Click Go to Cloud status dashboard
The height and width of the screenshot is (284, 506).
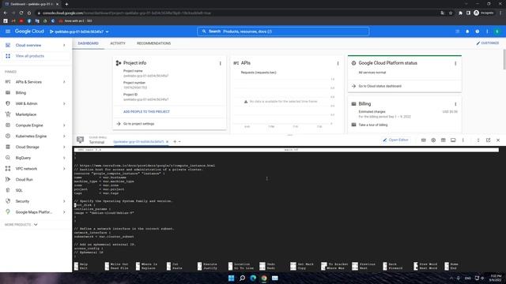(x=379, y=86)
